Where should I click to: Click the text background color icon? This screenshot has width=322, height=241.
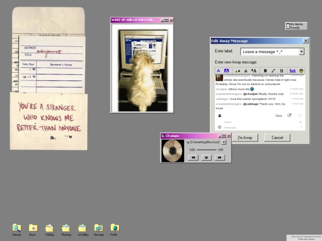click(227, 71)
